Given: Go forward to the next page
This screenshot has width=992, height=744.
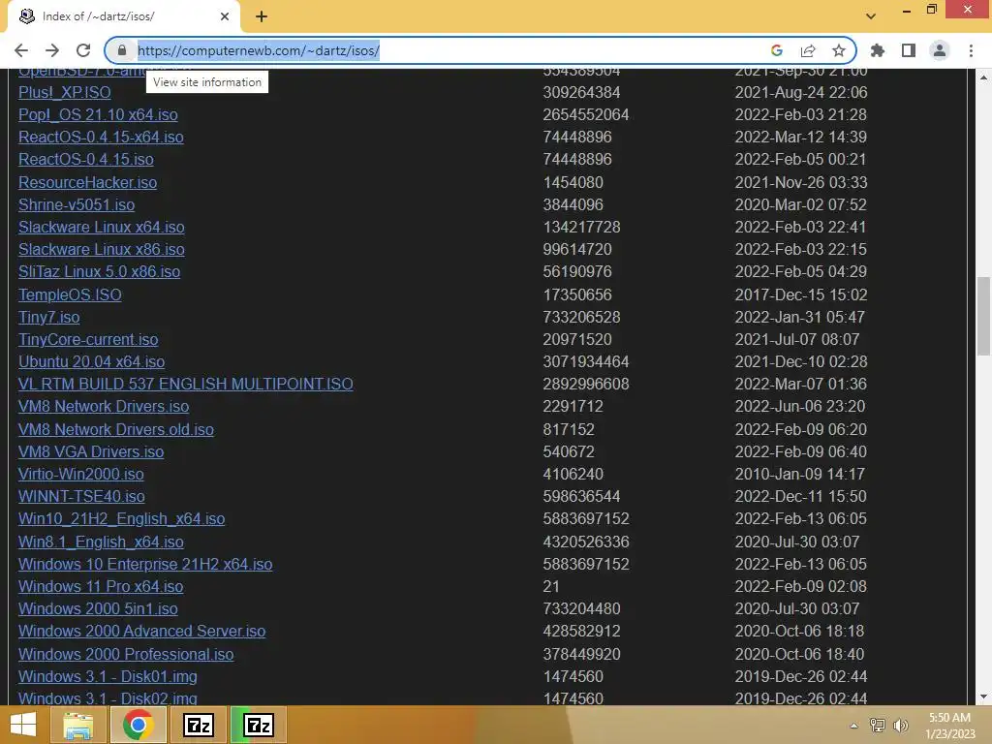Looking at the screenshot, I should [52, 50].
